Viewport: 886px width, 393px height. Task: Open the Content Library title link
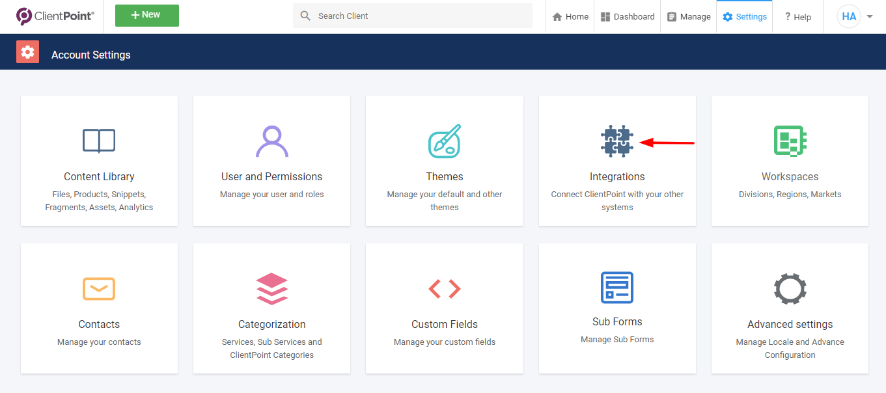coord(99,176)
